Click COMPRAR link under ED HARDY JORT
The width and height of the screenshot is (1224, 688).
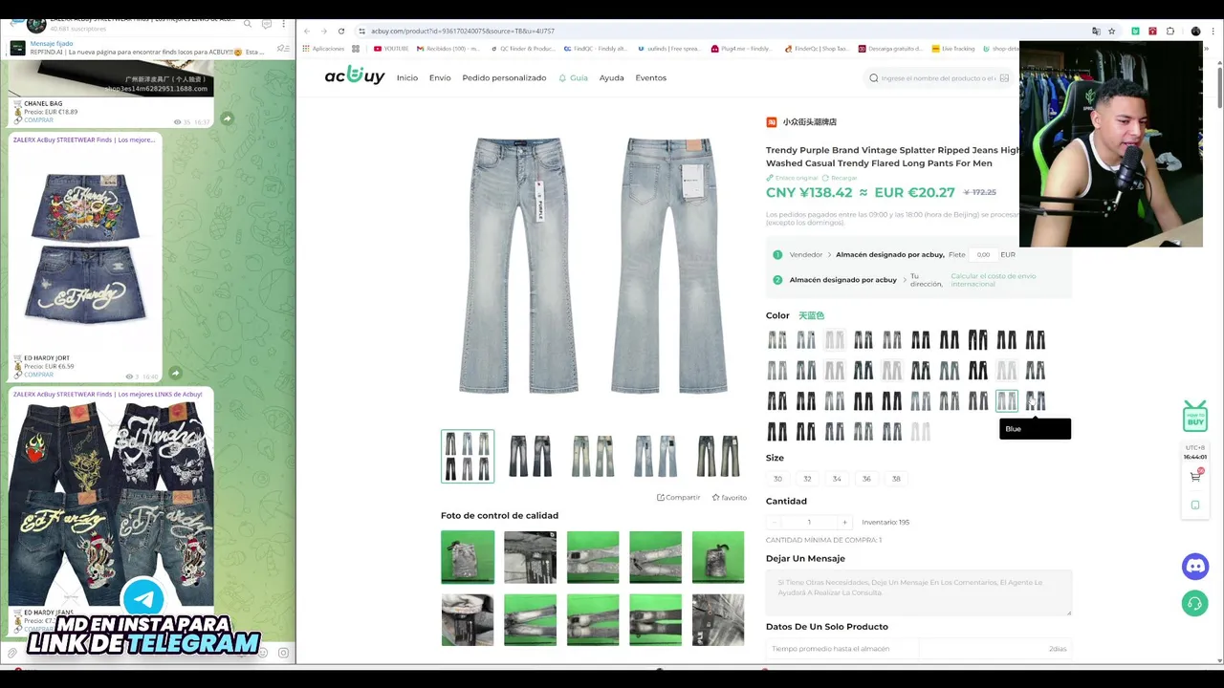pos(39,375)
